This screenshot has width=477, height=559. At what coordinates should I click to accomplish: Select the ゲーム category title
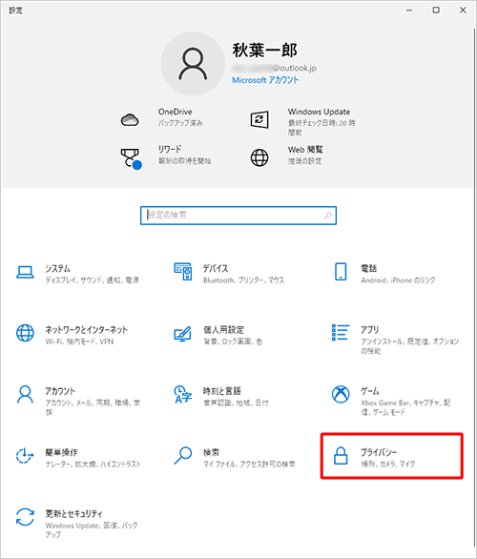pos(370,391)
